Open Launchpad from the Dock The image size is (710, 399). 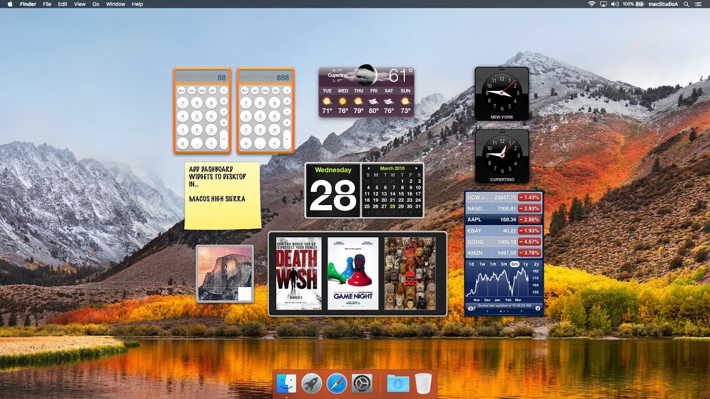point(312,383)
